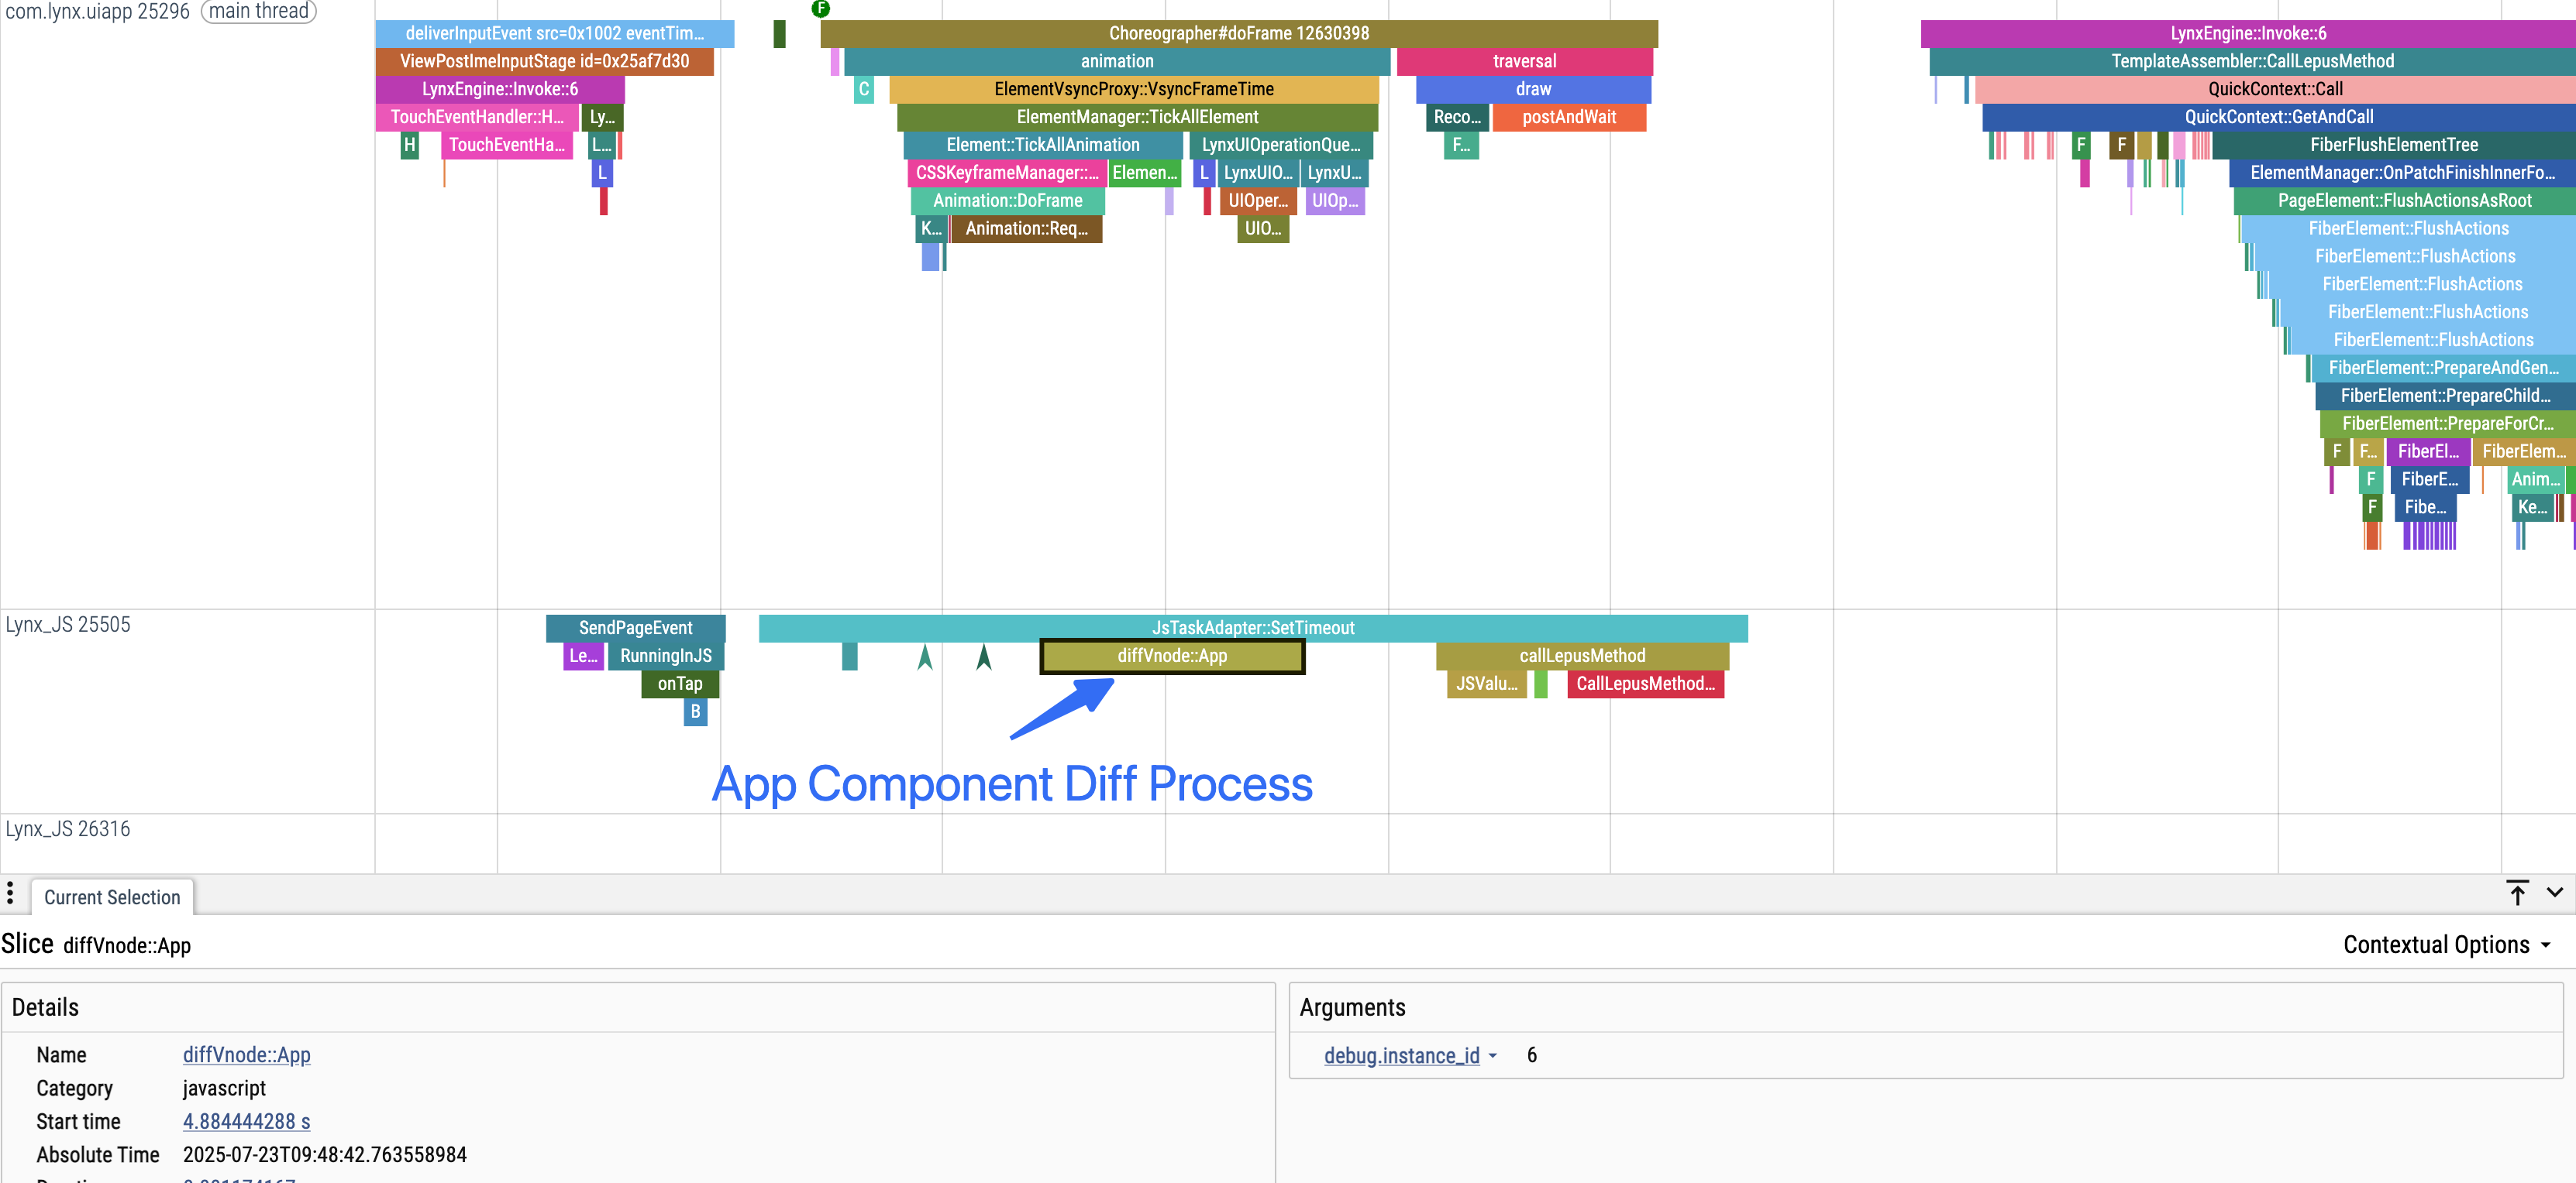
Task: Open the diffVnode::App name link
Action: pyautogui.click(x=246, y=1055)
